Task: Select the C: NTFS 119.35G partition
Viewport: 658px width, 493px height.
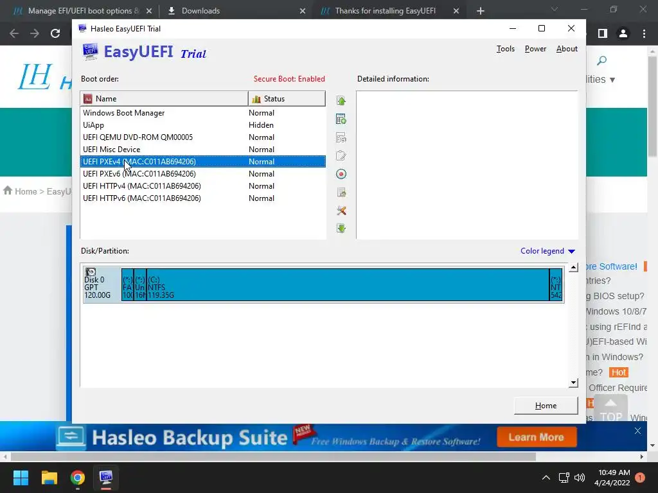Action: tap(348, 284)
